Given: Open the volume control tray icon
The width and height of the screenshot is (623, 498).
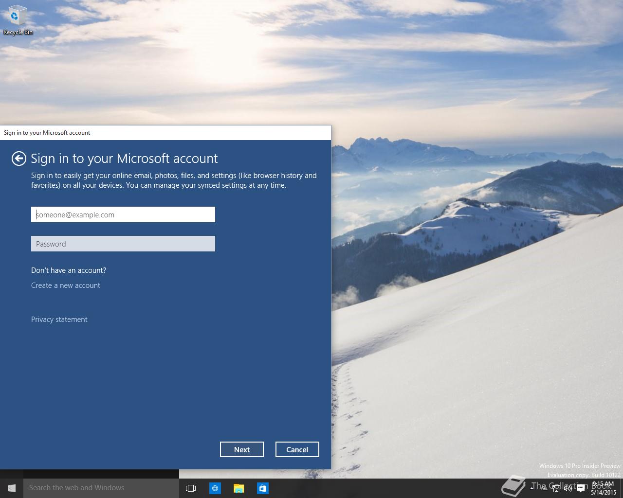Looking at the screenshot, I should click(568, 488).
